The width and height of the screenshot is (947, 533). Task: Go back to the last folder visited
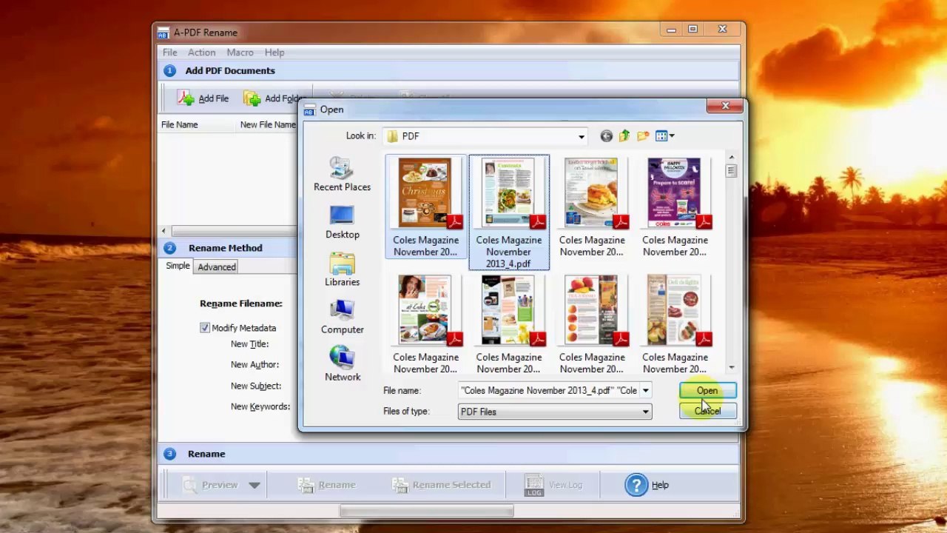pyautogui.click(x=607, y=135)
